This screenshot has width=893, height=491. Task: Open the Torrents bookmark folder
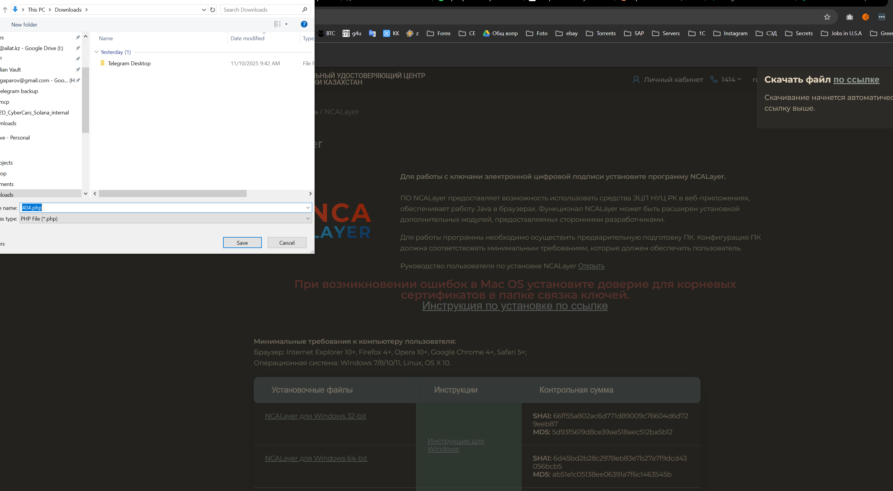pyautogui.click(x=601, y=33)
